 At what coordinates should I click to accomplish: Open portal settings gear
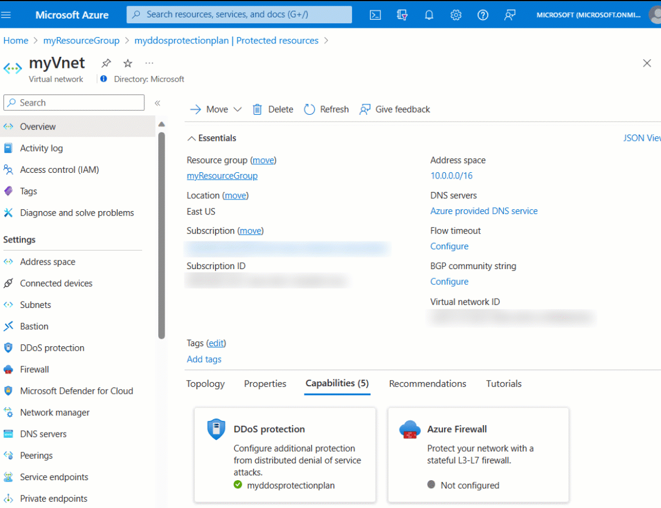[456, 14]
